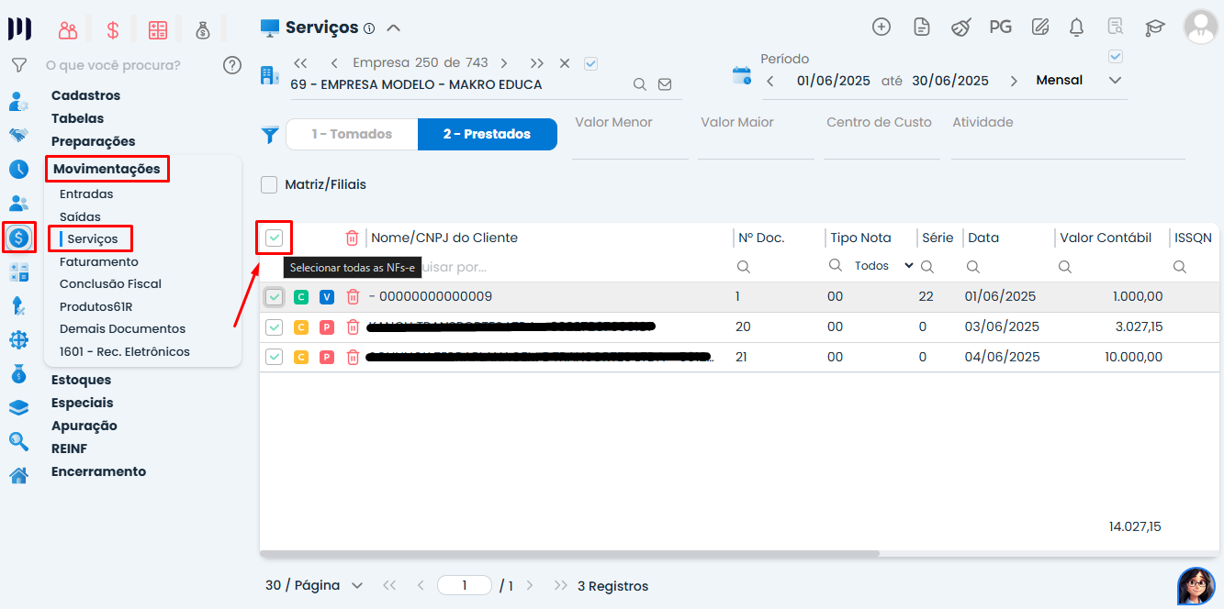1224x609 pixels.
Task: Click the graduation cap icon
Action: point(1154,28)
